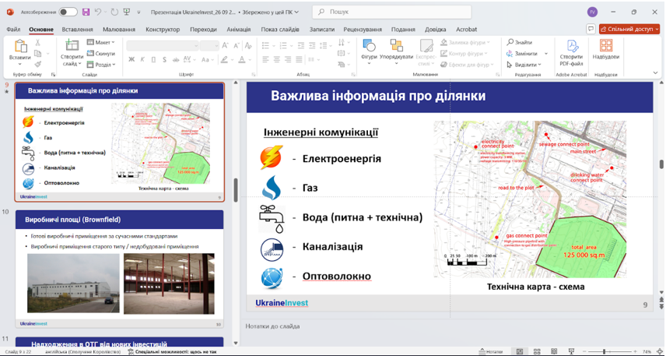The height and width of the screenshot is (356, 666).
Task: Click into the Пошук search field
Action: point(391,12)
